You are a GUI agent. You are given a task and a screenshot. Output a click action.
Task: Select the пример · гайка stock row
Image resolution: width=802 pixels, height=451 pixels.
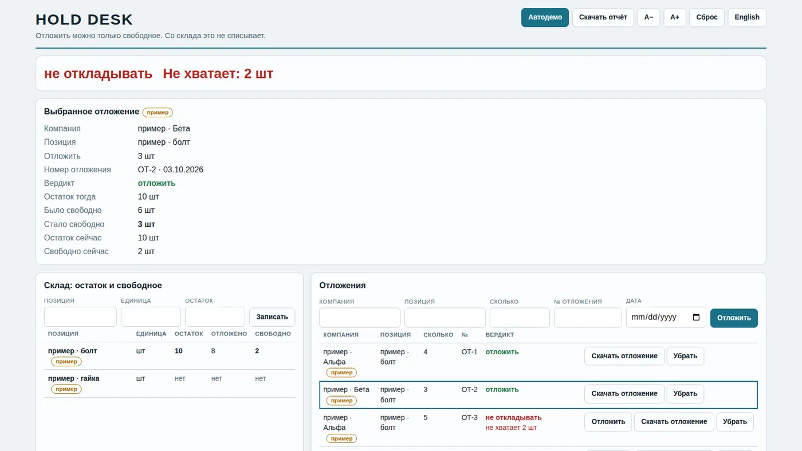[x=170, y=383]
